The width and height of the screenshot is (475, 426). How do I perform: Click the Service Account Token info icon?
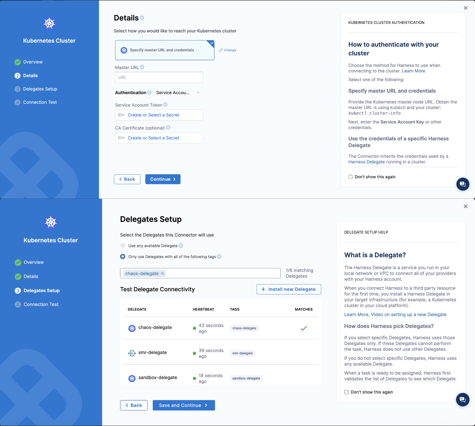[x=165, y=105]
